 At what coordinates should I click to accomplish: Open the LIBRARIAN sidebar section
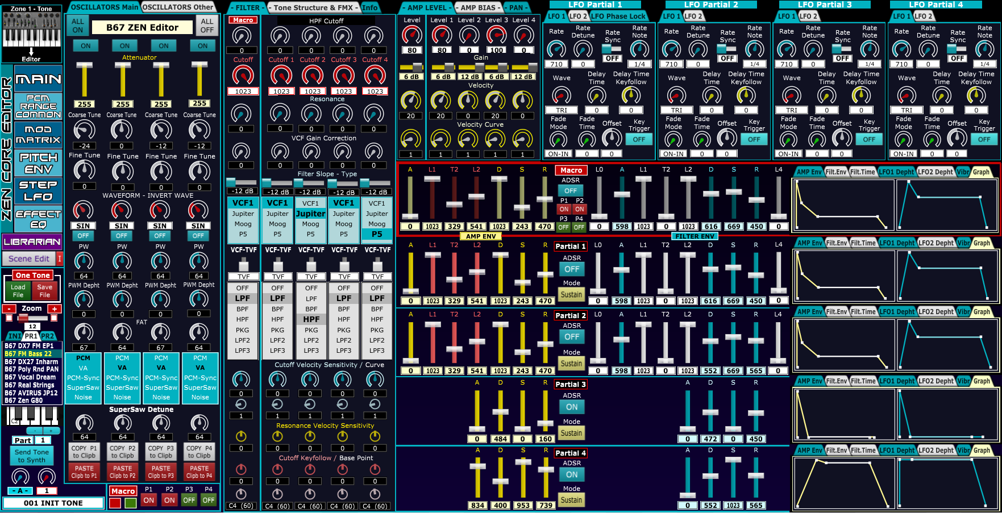tap(32, 241)
